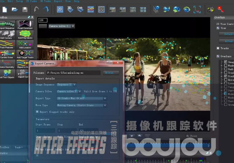Click the Start Frame input field
234x163 pixels.
point(45,130)
